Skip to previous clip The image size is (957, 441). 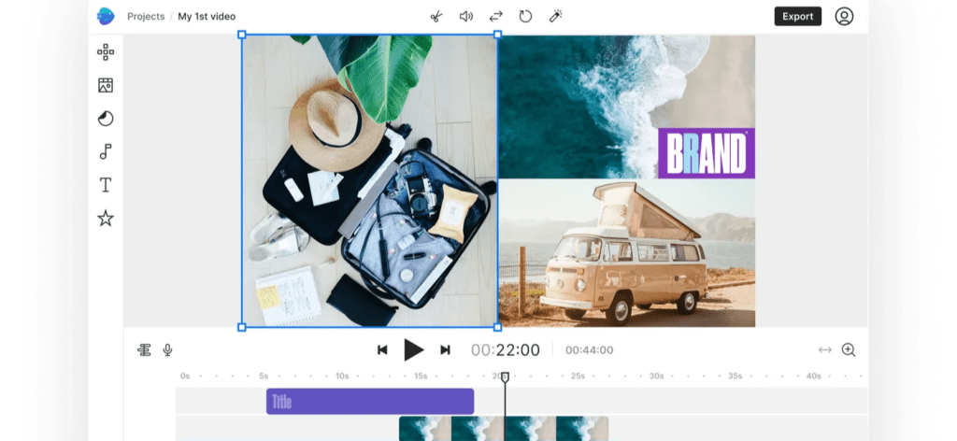pos(382,350)
